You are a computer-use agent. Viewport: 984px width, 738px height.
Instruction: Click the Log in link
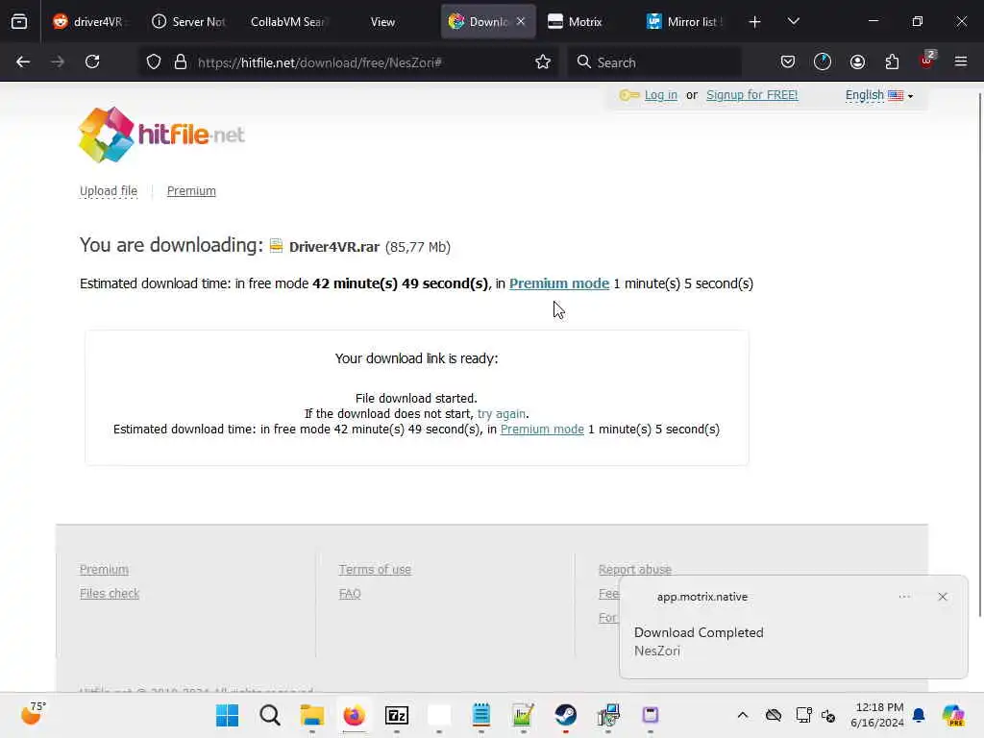click(661, 95)
